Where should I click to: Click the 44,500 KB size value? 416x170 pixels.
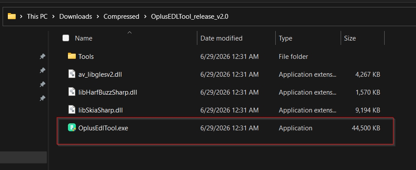click(366, 128)
